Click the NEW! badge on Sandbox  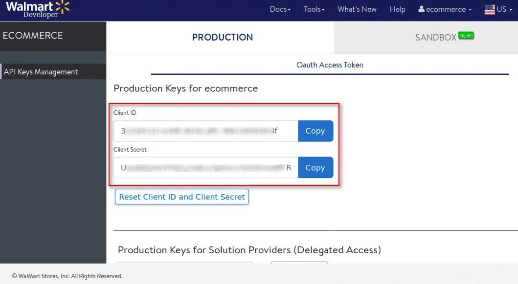point(465,35)
